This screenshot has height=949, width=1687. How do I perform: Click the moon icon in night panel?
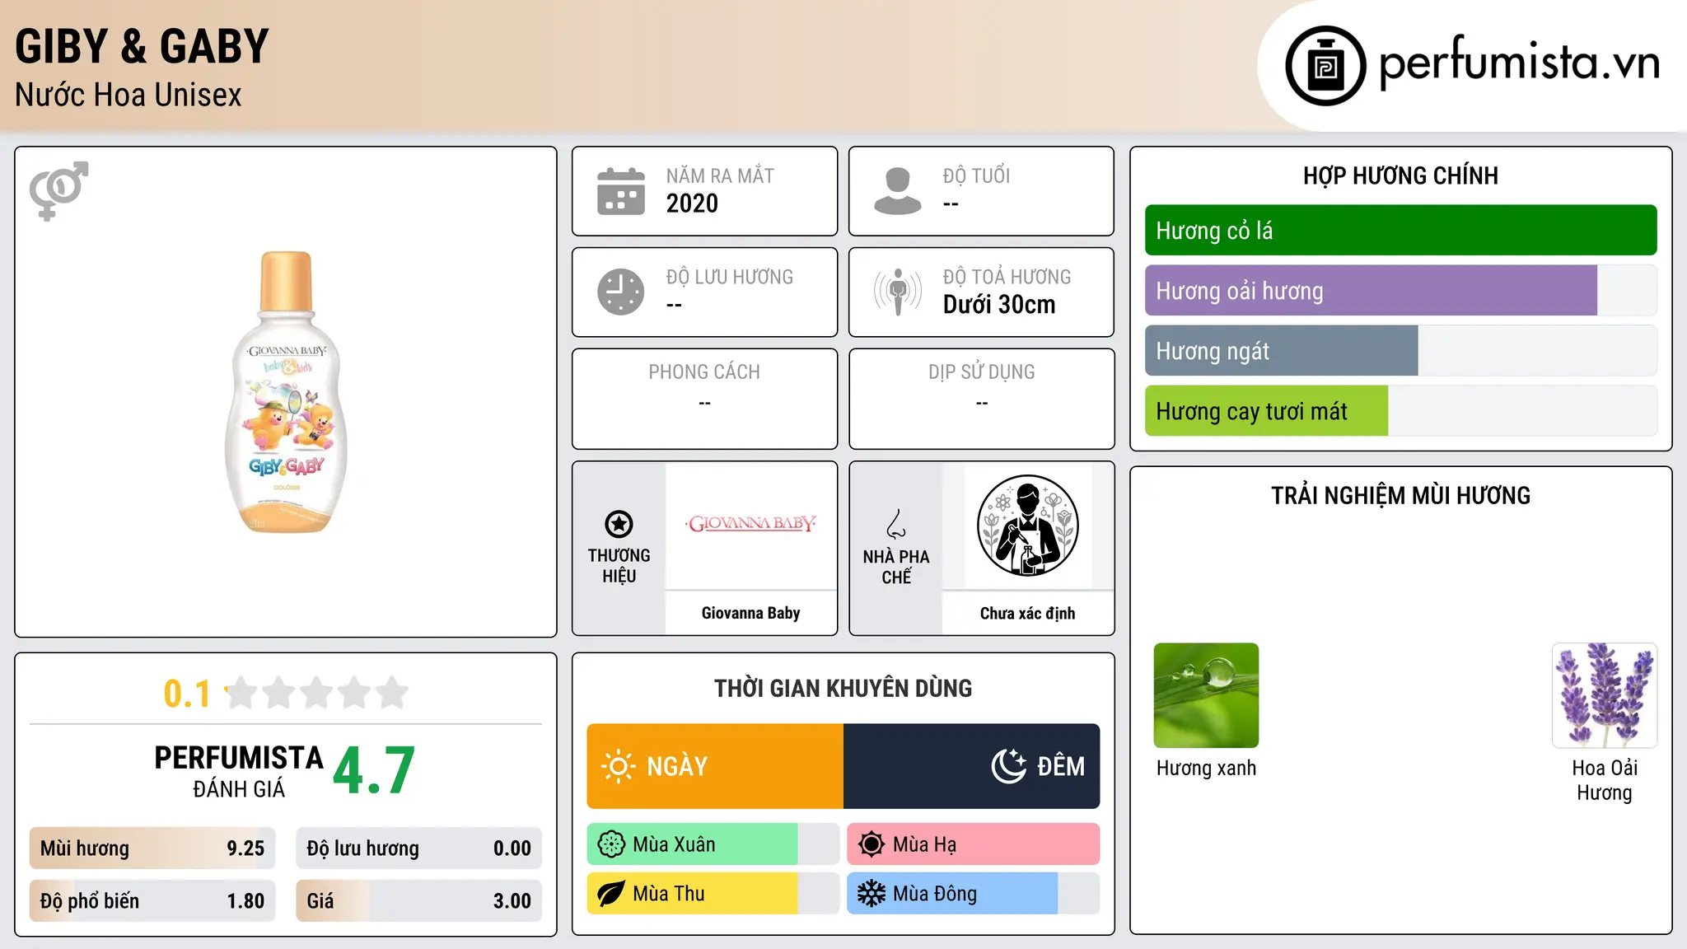click(1008, 766)
